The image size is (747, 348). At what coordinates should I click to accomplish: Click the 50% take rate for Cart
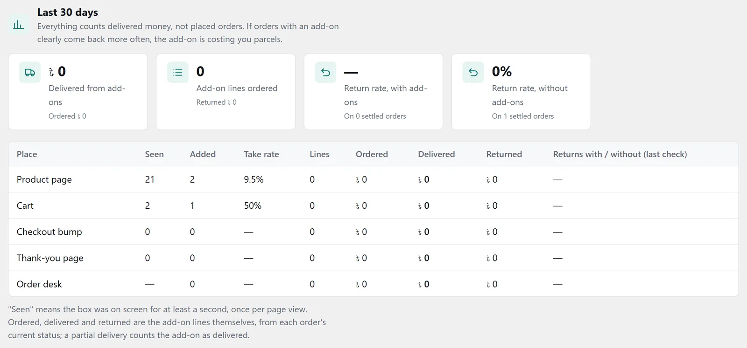(253, 205)
